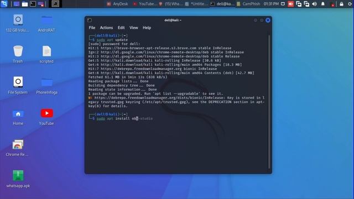Click the terminal window menu icon in title bar
354x199 pixels.
pos(90,20)
